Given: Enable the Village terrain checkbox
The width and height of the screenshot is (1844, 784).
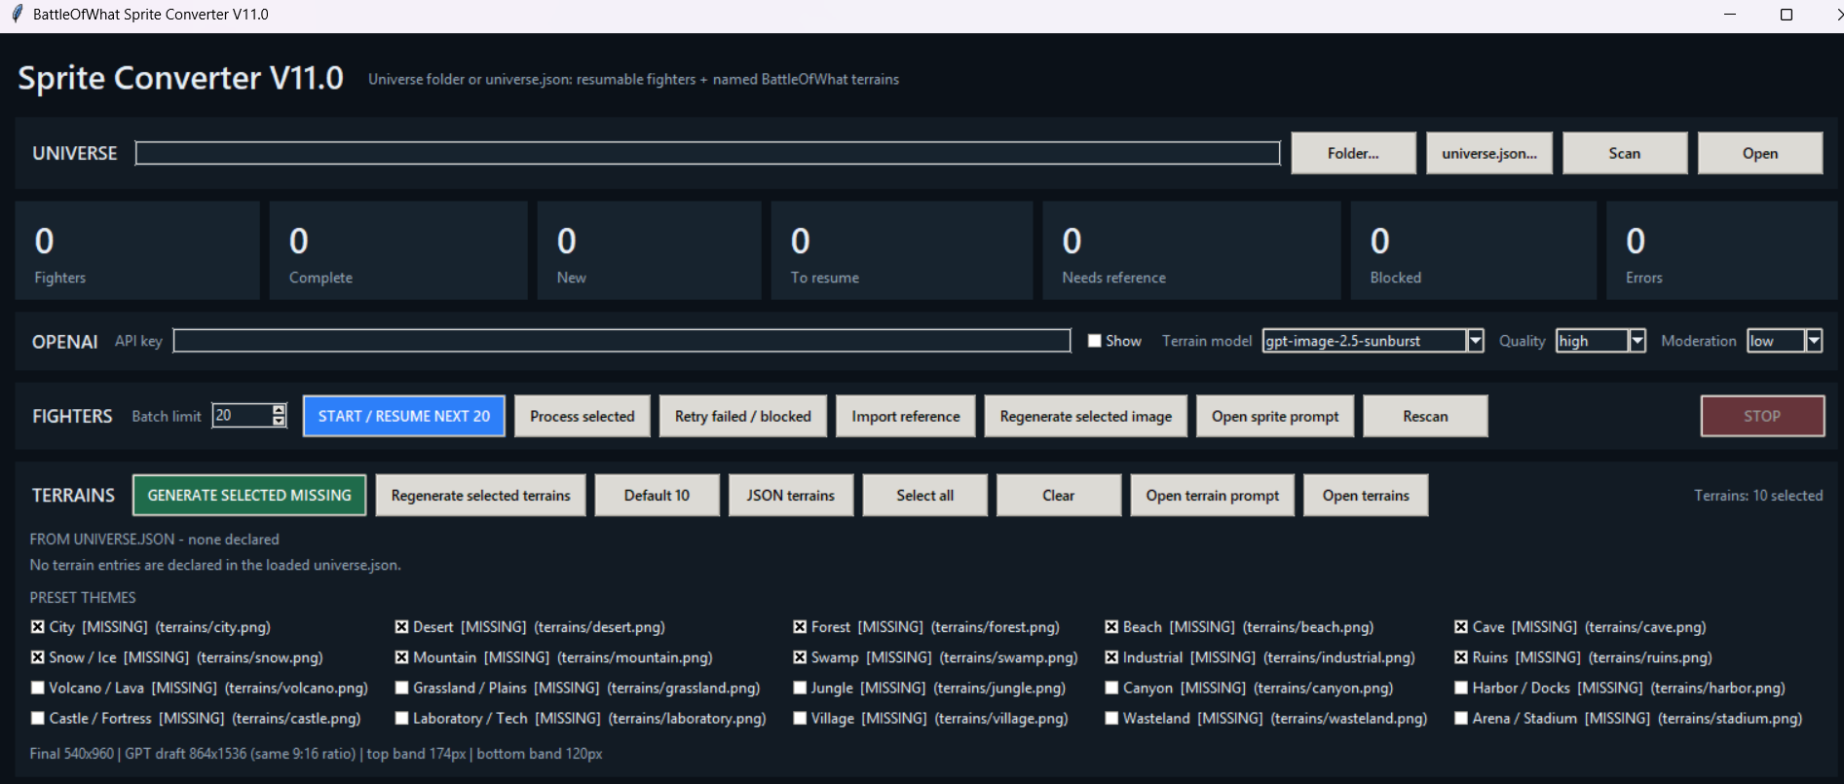Looking at the screenshot, I should tap(800, 718).
